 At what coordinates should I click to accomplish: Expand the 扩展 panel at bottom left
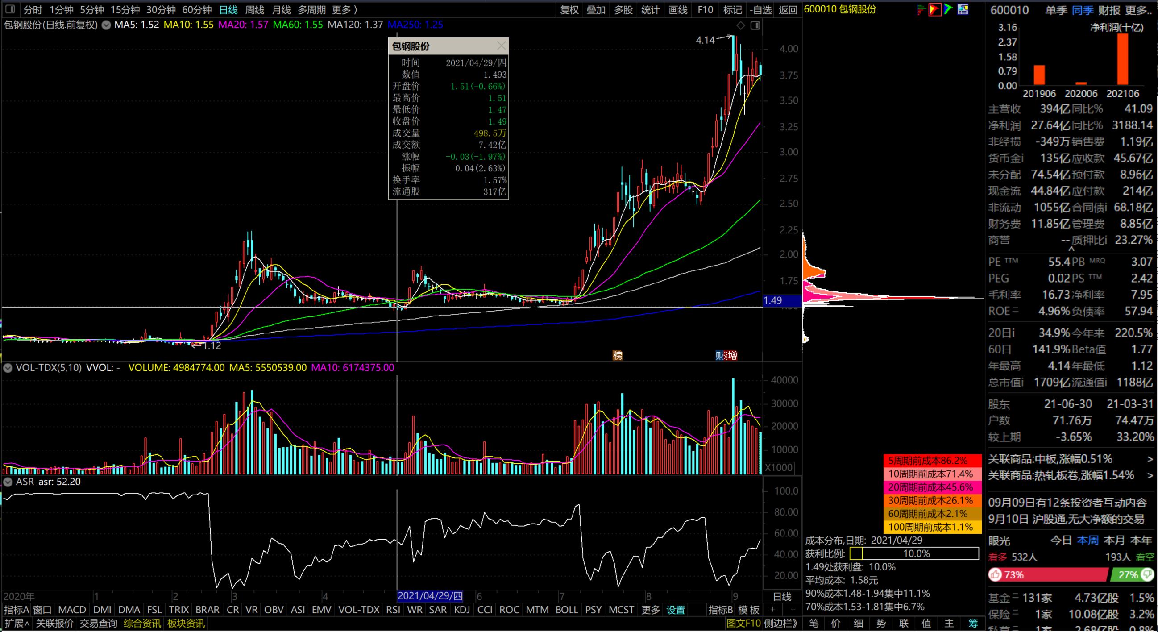[x=17, y=624]
